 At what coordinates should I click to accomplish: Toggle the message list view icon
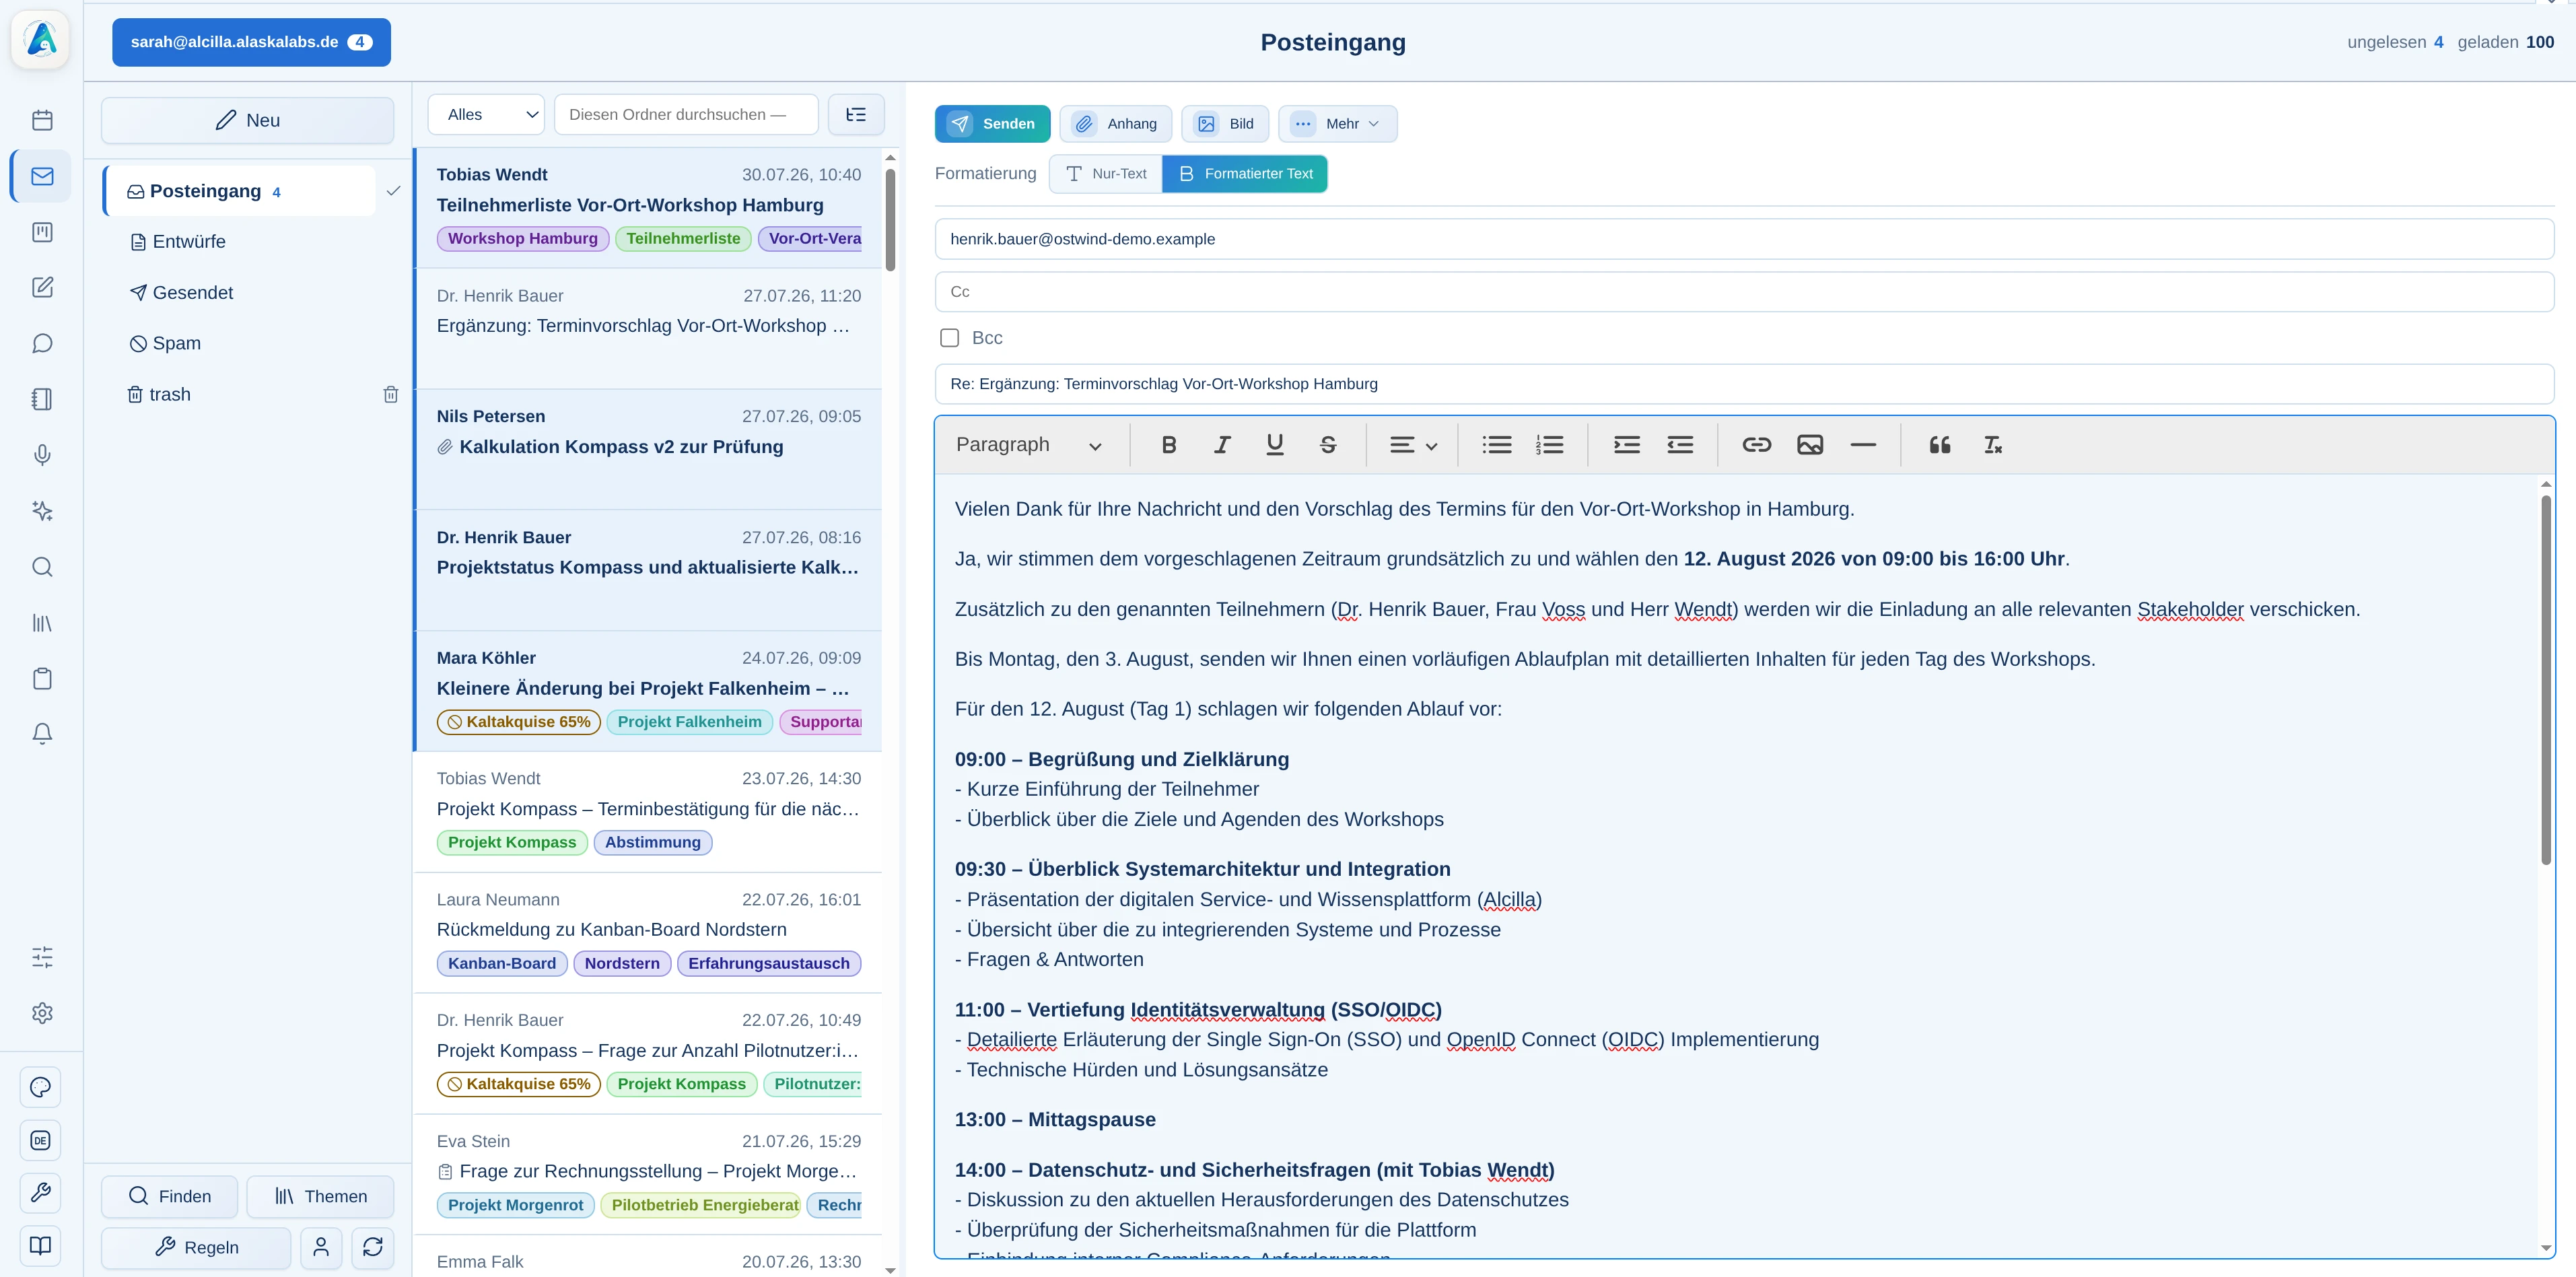(x=856, y=114)
